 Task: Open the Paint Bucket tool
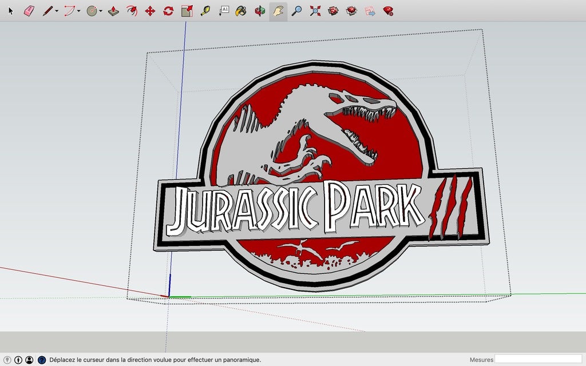pyautogui.click(x=241, y=11)
